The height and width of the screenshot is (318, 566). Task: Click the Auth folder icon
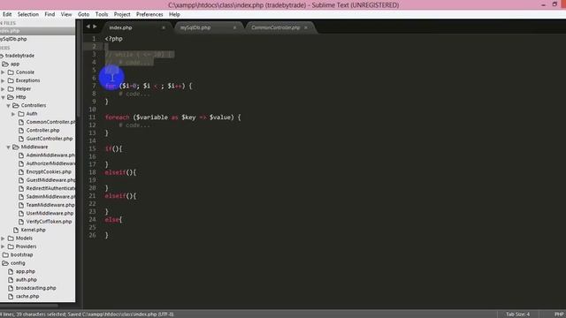21,114
